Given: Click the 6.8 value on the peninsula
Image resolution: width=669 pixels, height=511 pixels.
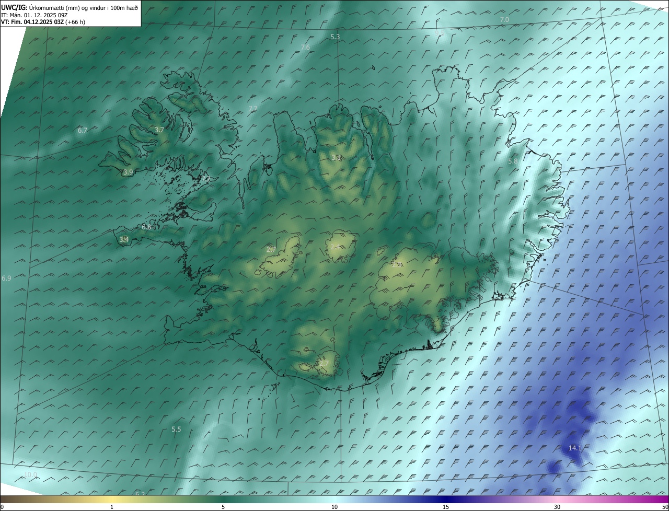Looking at the screenshot, I should coord(146,227).
